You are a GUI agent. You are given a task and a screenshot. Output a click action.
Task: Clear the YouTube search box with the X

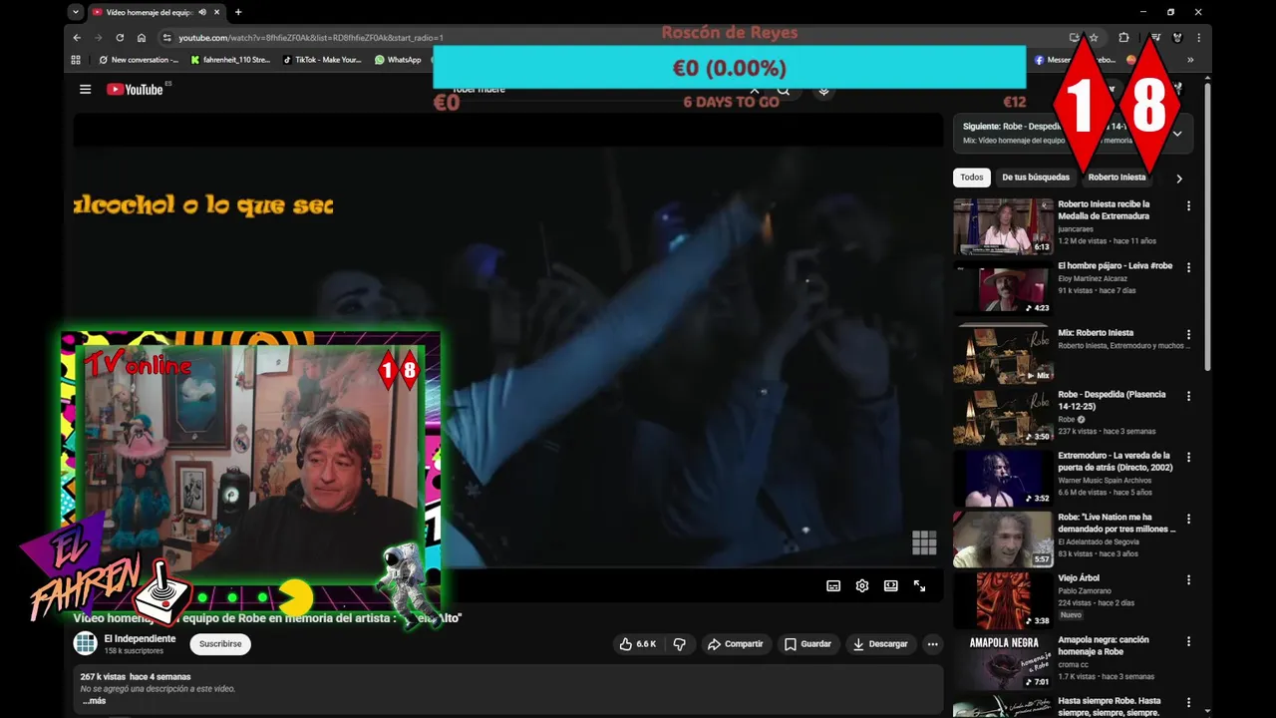tap(755, 90)
